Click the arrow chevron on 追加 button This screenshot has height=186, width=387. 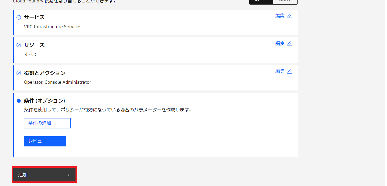69,175
